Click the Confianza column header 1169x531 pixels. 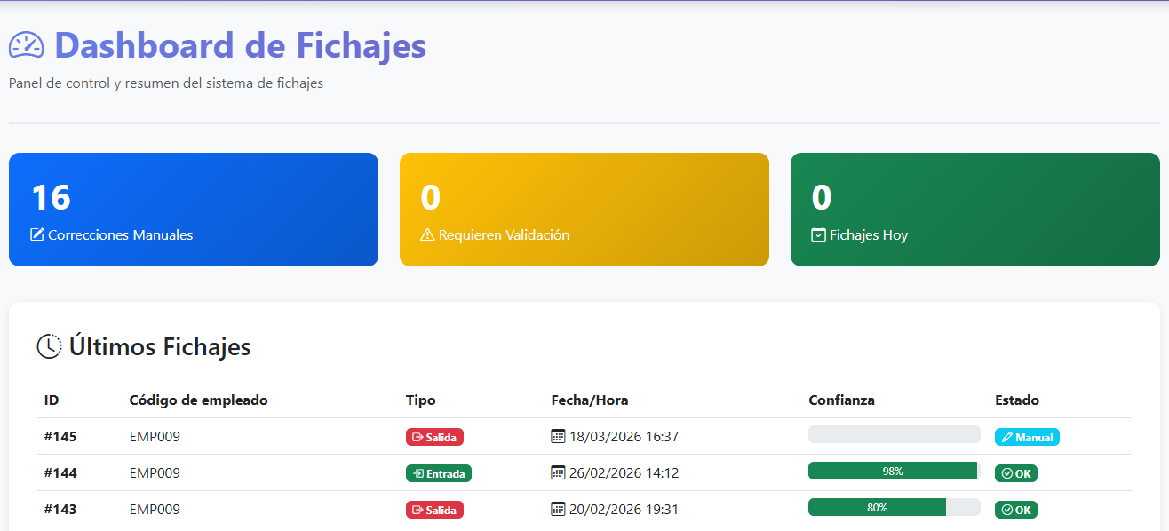[x=840, y=400]
